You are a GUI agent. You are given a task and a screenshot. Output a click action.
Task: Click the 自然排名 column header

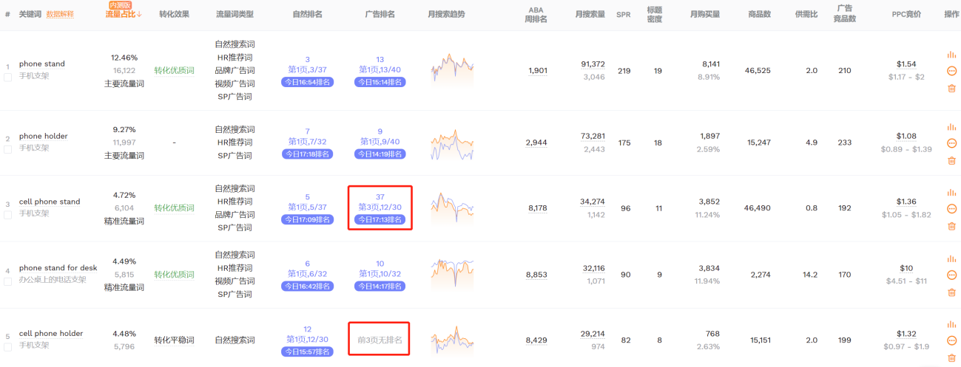(x=307, y=14)
